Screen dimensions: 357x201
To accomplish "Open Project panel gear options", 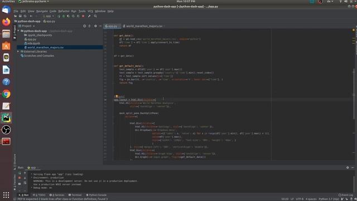I will (x=95, y=26).
